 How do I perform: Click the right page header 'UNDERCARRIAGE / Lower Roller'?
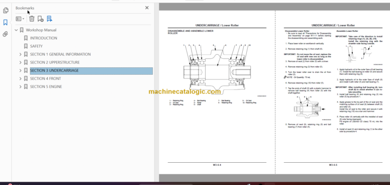[333, 25]
